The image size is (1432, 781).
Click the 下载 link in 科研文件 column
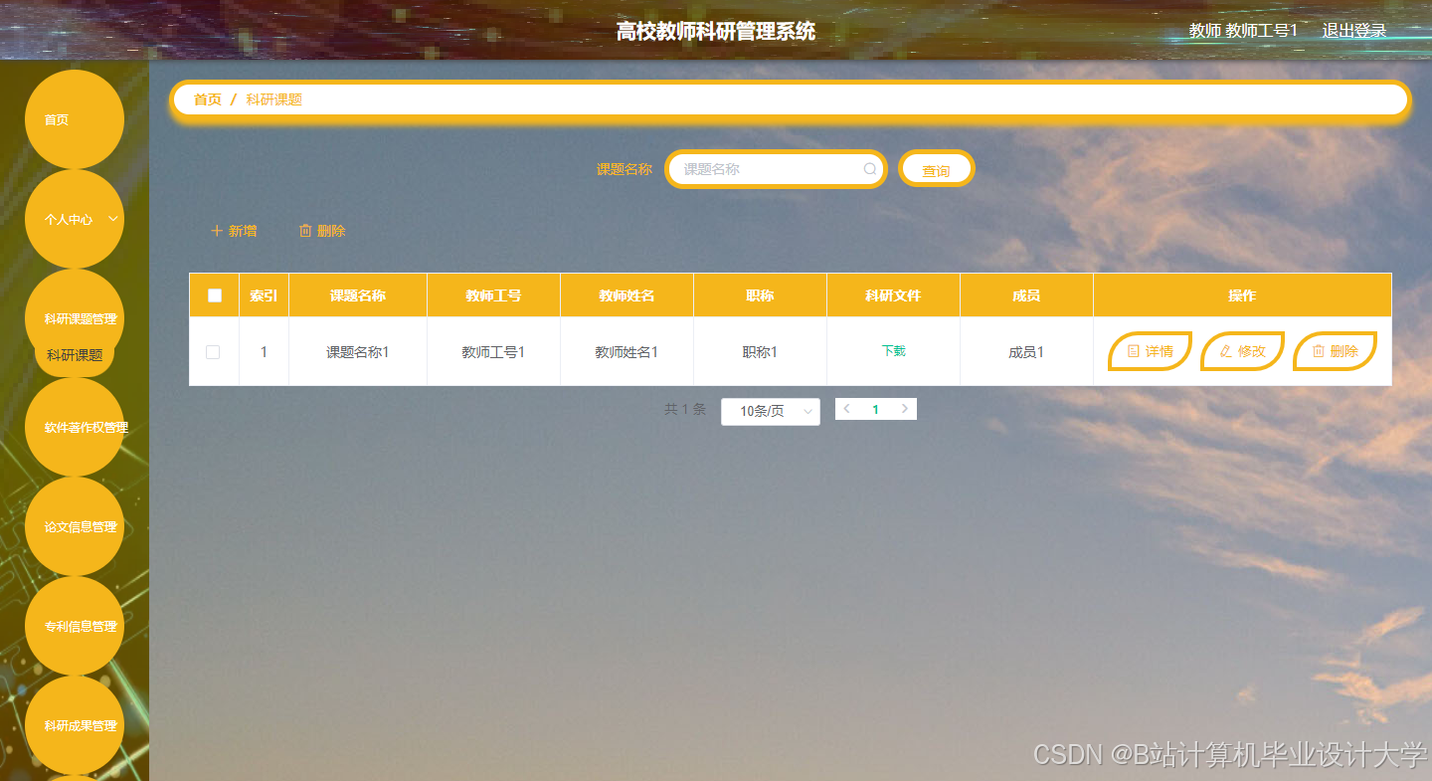[x=893, y=351]
